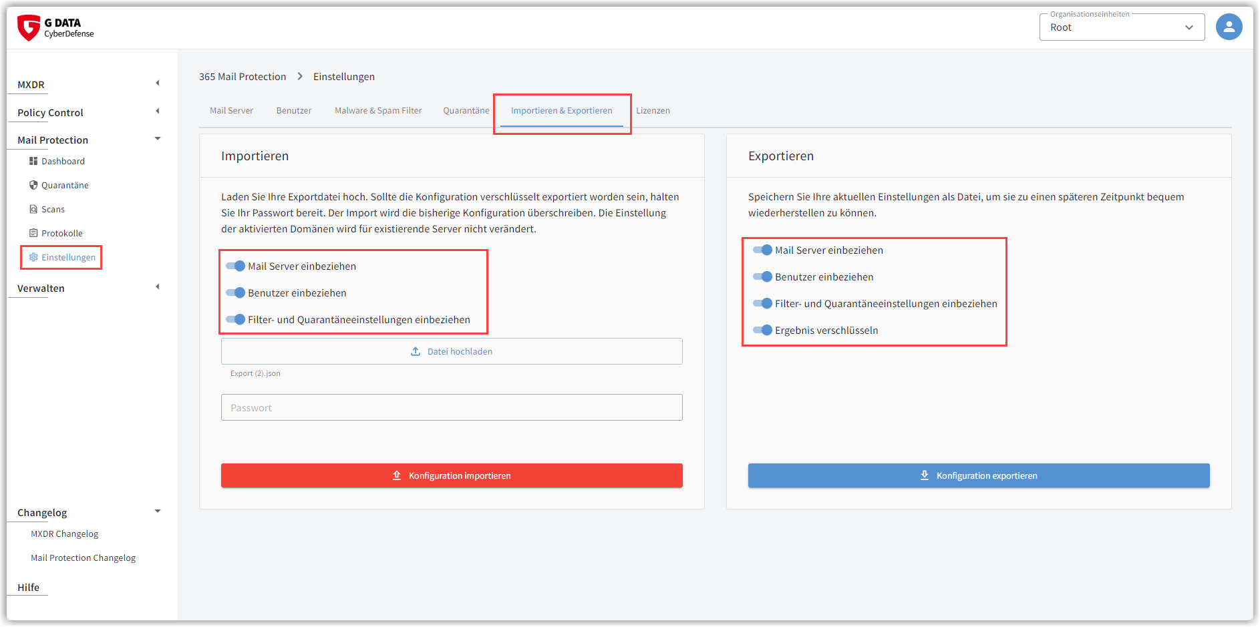Select the Importieren & Exportieren tab
The height and width of the screenshot is (627, 1260).
[562, 111]
